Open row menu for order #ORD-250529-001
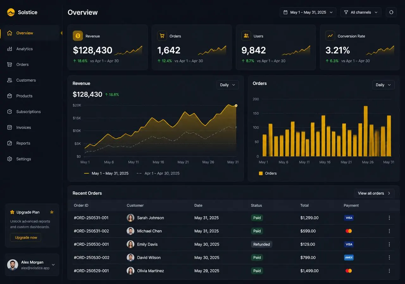Image resolution: width=405 pixels, height=284 pixels. (389, 271)
